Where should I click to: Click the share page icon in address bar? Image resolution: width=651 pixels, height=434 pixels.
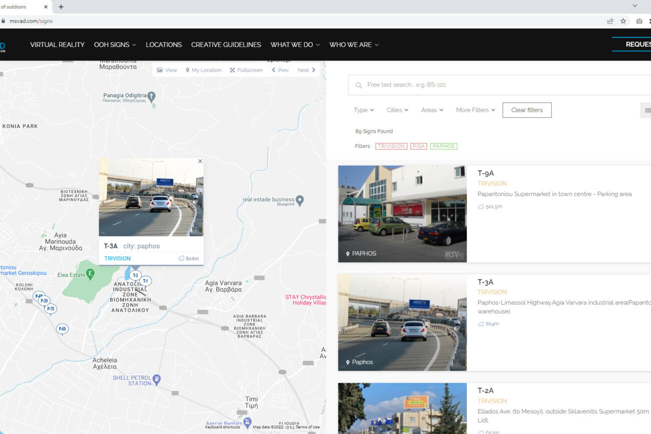tap(610, 21)
